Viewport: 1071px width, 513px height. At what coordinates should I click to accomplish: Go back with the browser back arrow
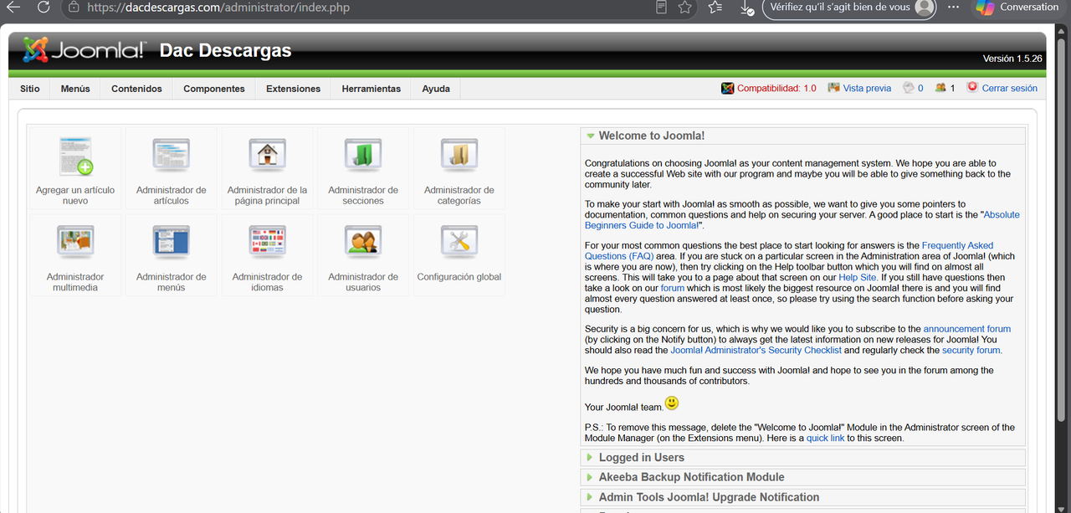tap(13, 8)
